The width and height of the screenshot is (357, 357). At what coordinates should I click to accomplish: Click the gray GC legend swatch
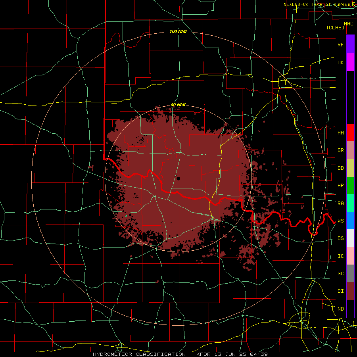point(350,273)
